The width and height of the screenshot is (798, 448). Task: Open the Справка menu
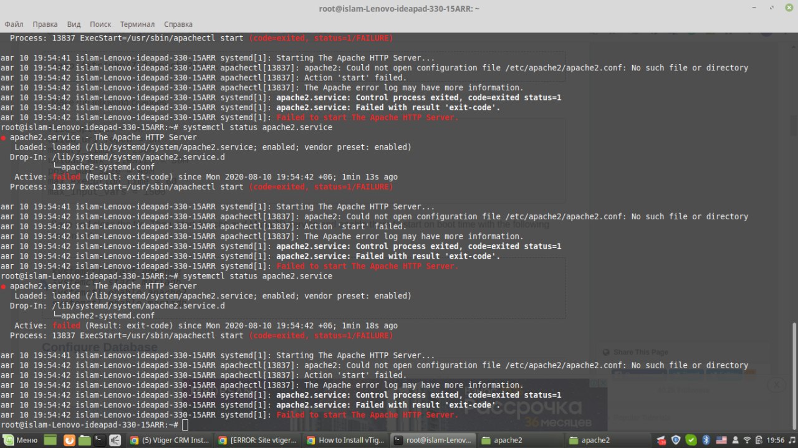(x=178, y=24)
